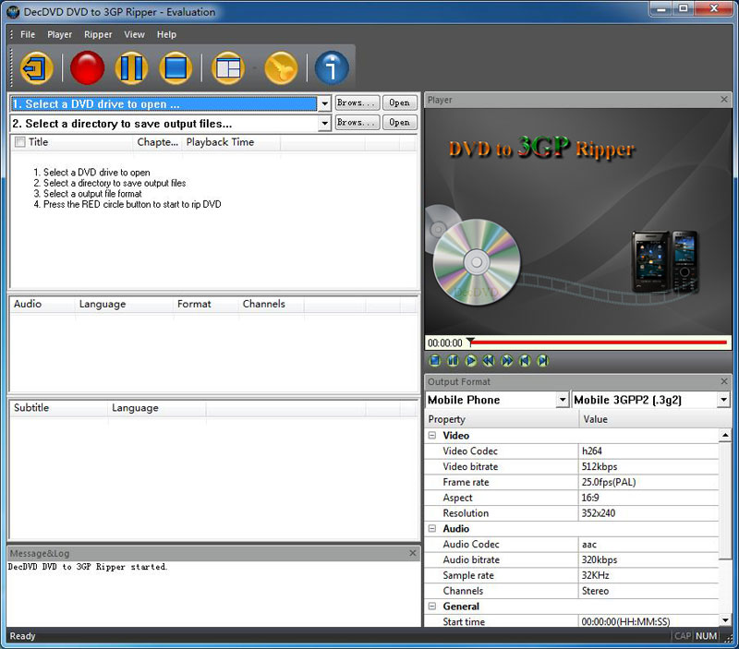Click the Aspect value 16:9
Screen dimensions: 739x649
(x=648, y=498)
